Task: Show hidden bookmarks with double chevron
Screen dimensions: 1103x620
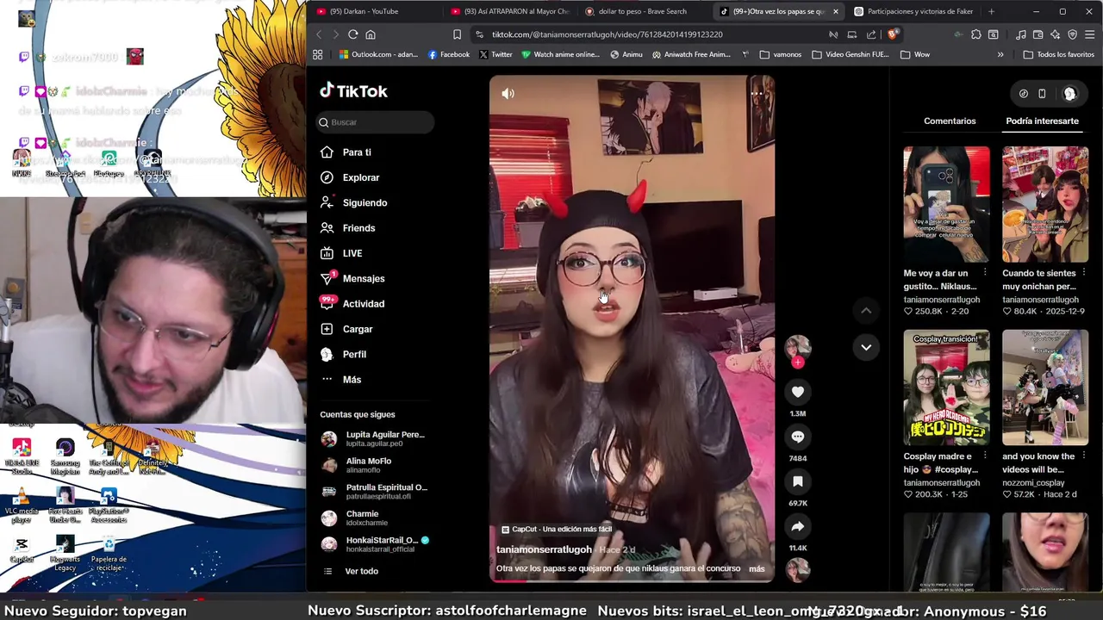Action: (1000, 54)
